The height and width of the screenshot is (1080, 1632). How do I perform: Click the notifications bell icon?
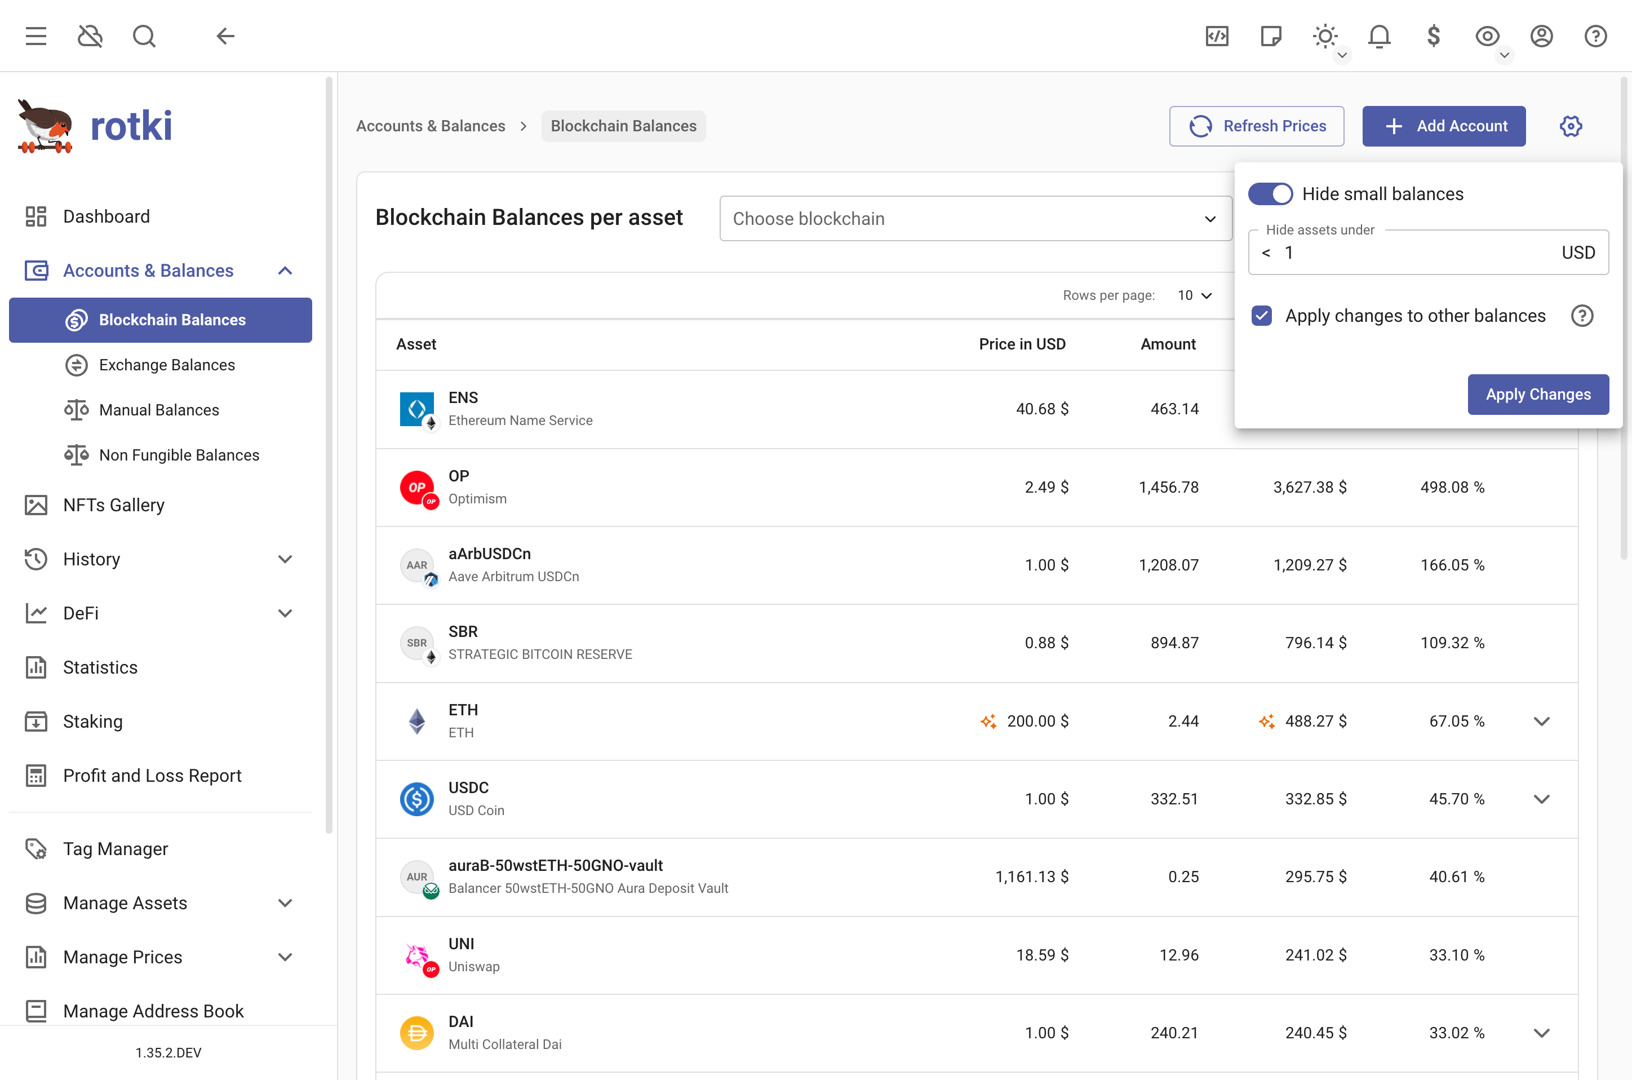point(1379,35)
